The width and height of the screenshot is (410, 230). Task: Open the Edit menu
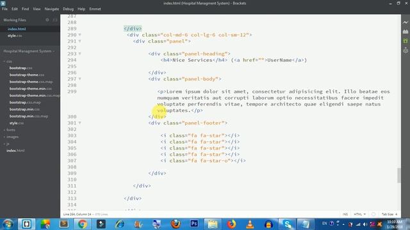pyautogui.click(x=15, y=9)
